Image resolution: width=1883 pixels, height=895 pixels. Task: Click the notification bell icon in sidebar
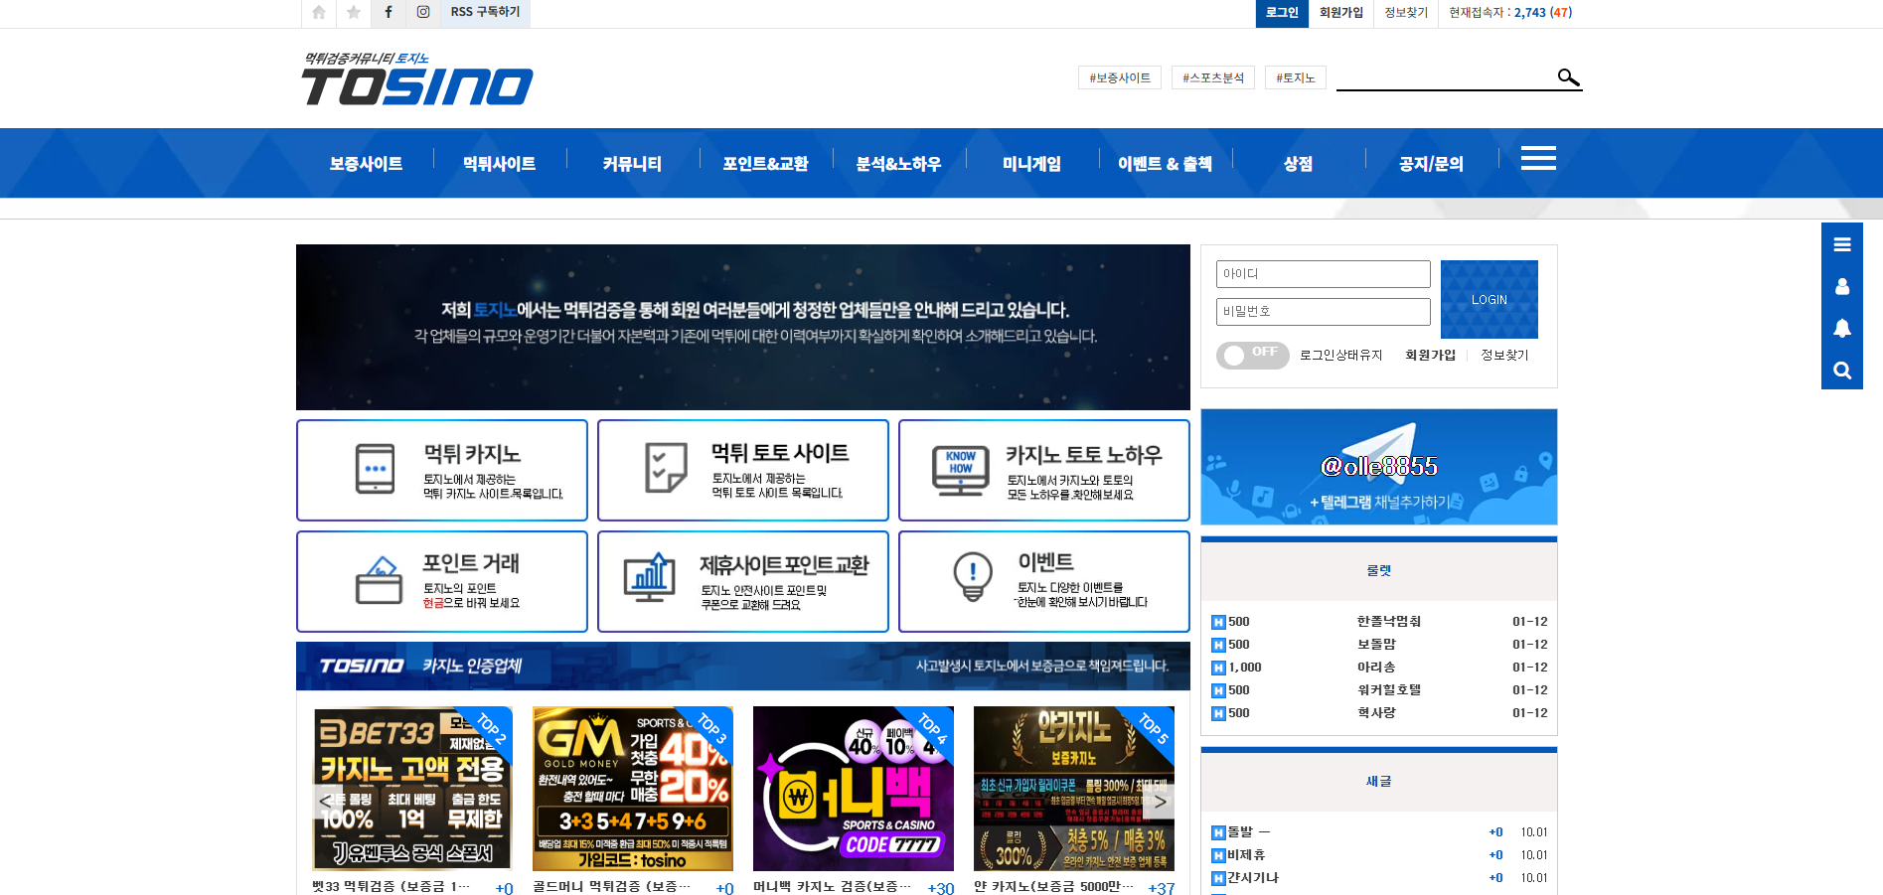tap(1841, 328)
